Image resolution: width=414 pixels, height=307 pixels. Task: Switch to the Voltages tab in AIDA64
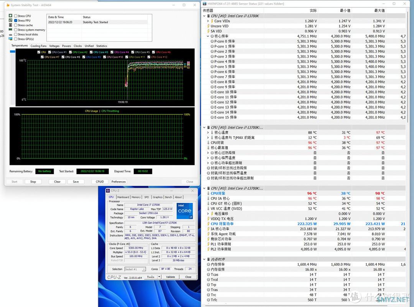pyautogui.click(x=54, y=46)
